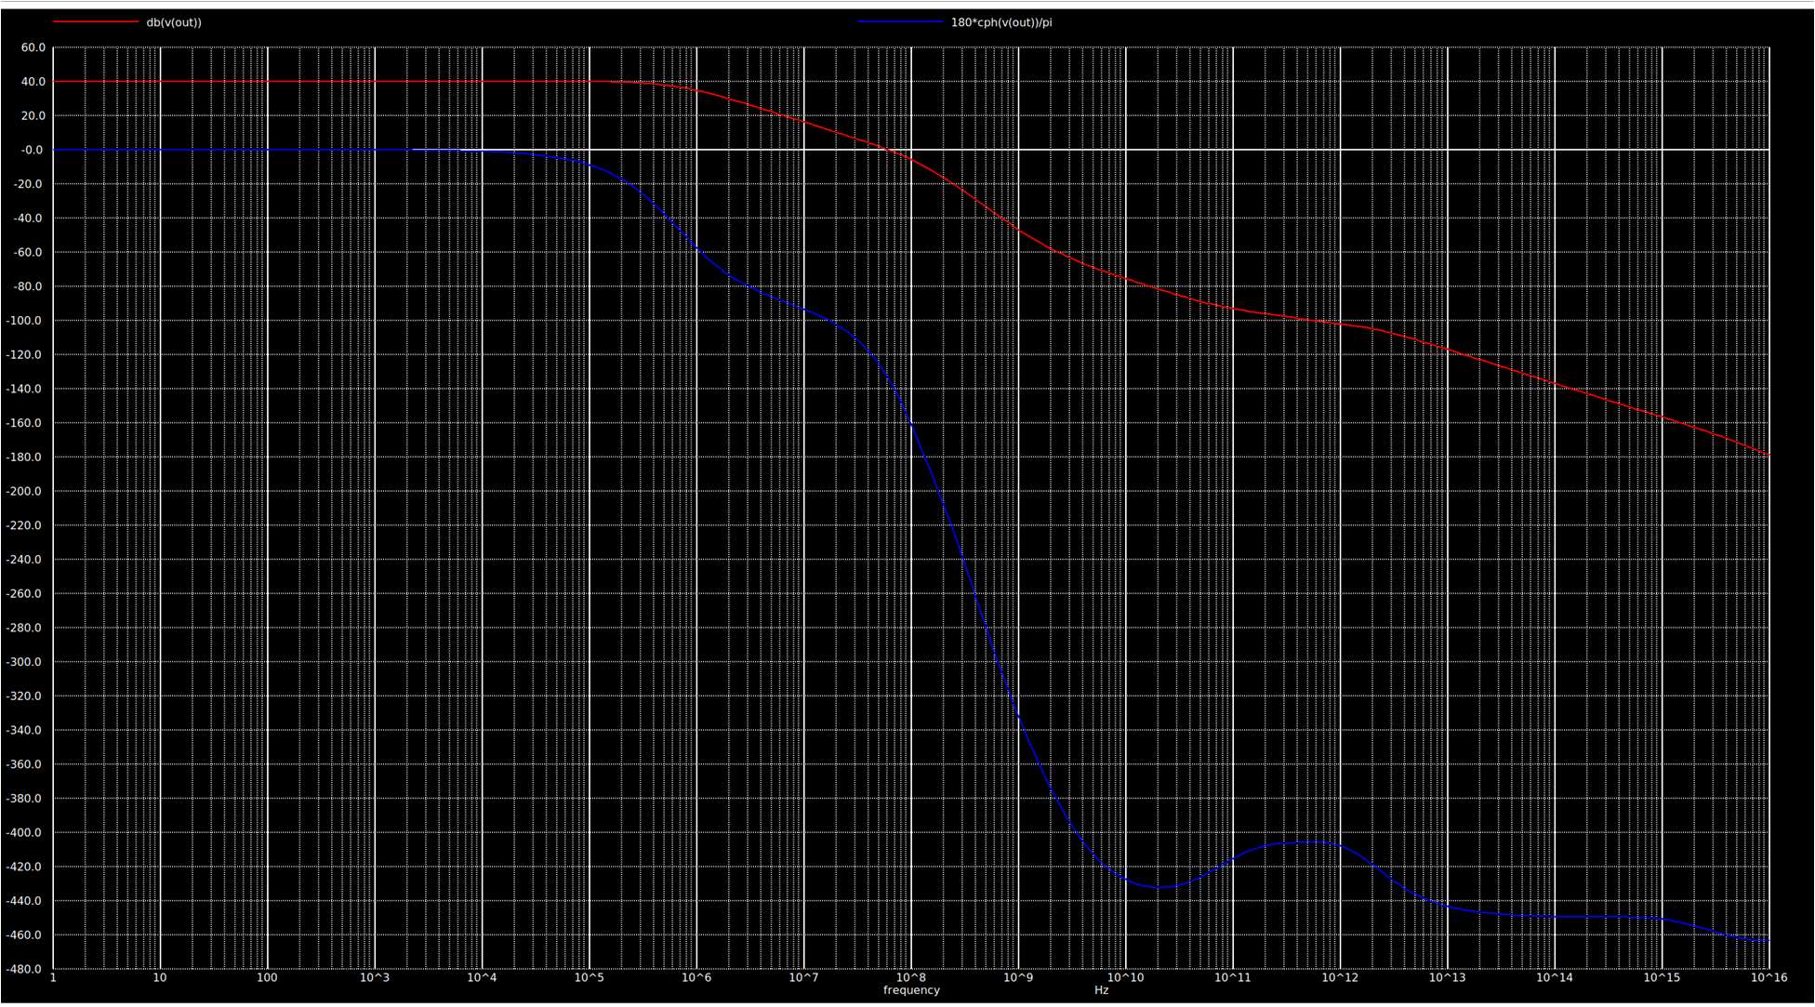Image resolution: width=1815 pixels, height=1007 pixels.
Task: Click the 1 x-axis tick label
Action: (53, 977)
